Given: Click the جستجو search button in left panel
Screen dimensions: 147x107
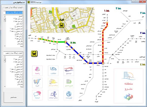Looking at the screenshot, I should 13,97.
